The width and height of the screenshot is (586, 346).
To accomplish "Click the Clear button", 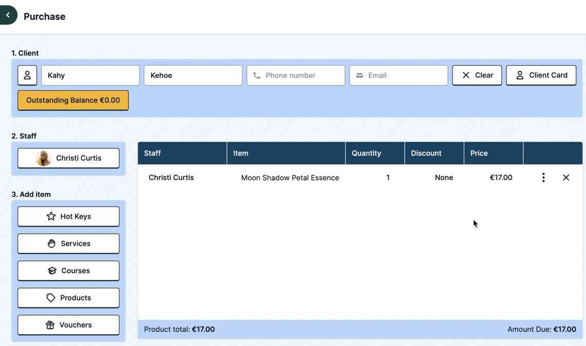I will point(477,75).
